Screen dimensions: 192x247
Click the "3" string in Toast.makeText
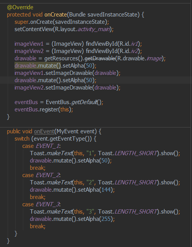(90, 212)
